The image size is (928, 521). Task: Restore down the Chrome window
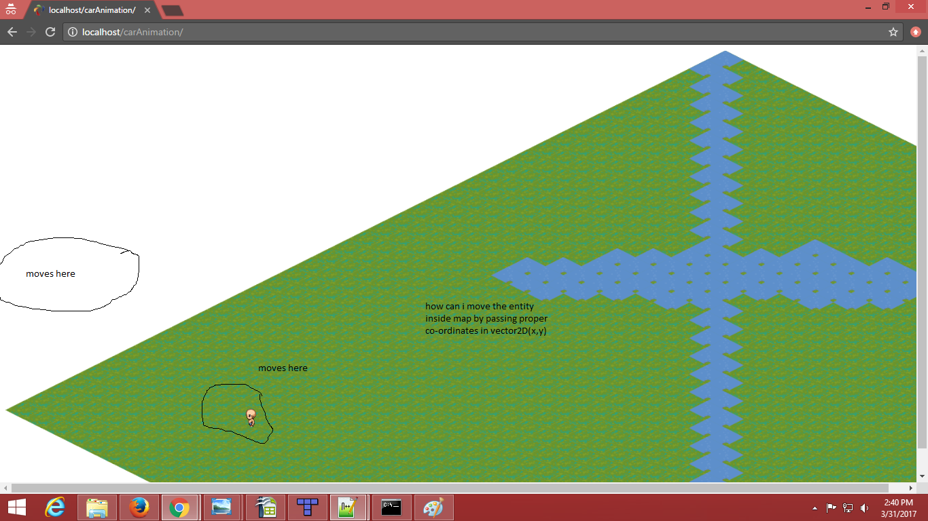pyautogui.click(x=887, y=6)
